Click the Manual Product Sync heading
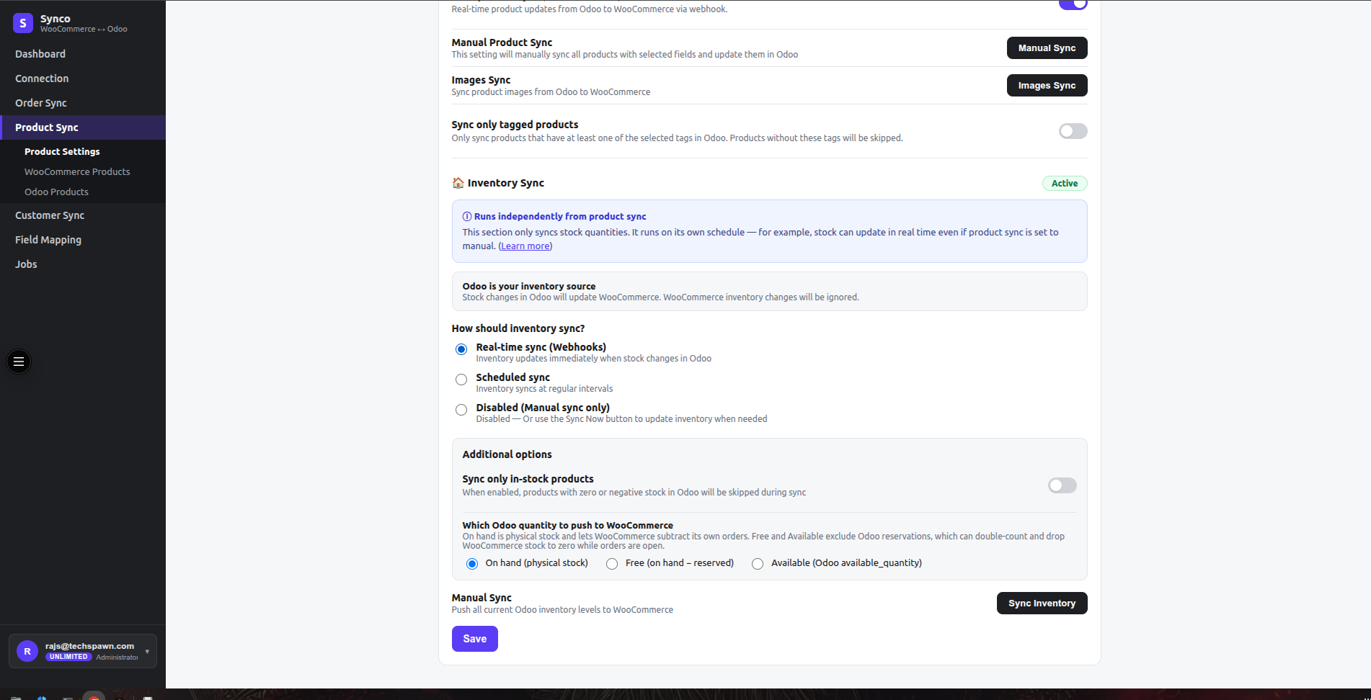Viewport: 1371px width, 700px height. click(x=502, y=42)
